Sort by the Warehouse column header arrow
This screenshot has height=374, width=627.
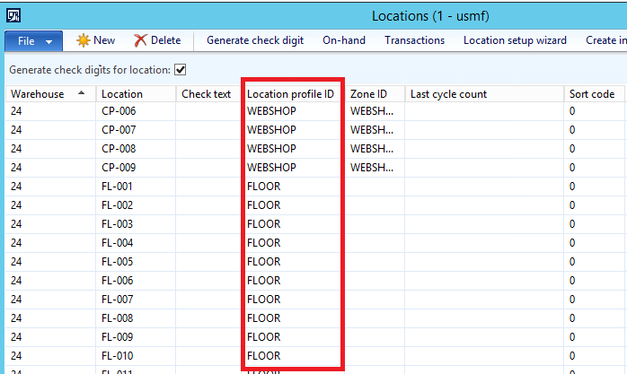coord(83,93)
